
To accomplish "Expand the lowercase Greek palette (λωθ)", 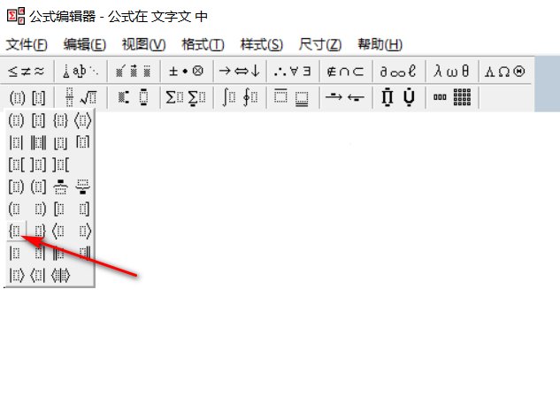I will click(451, 72).
